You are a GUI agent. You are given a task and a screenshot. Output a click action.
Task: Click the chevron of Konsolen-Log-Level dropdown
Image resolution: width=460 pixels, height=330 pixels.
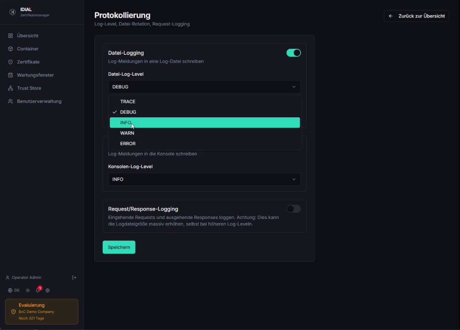click(294, 179)
